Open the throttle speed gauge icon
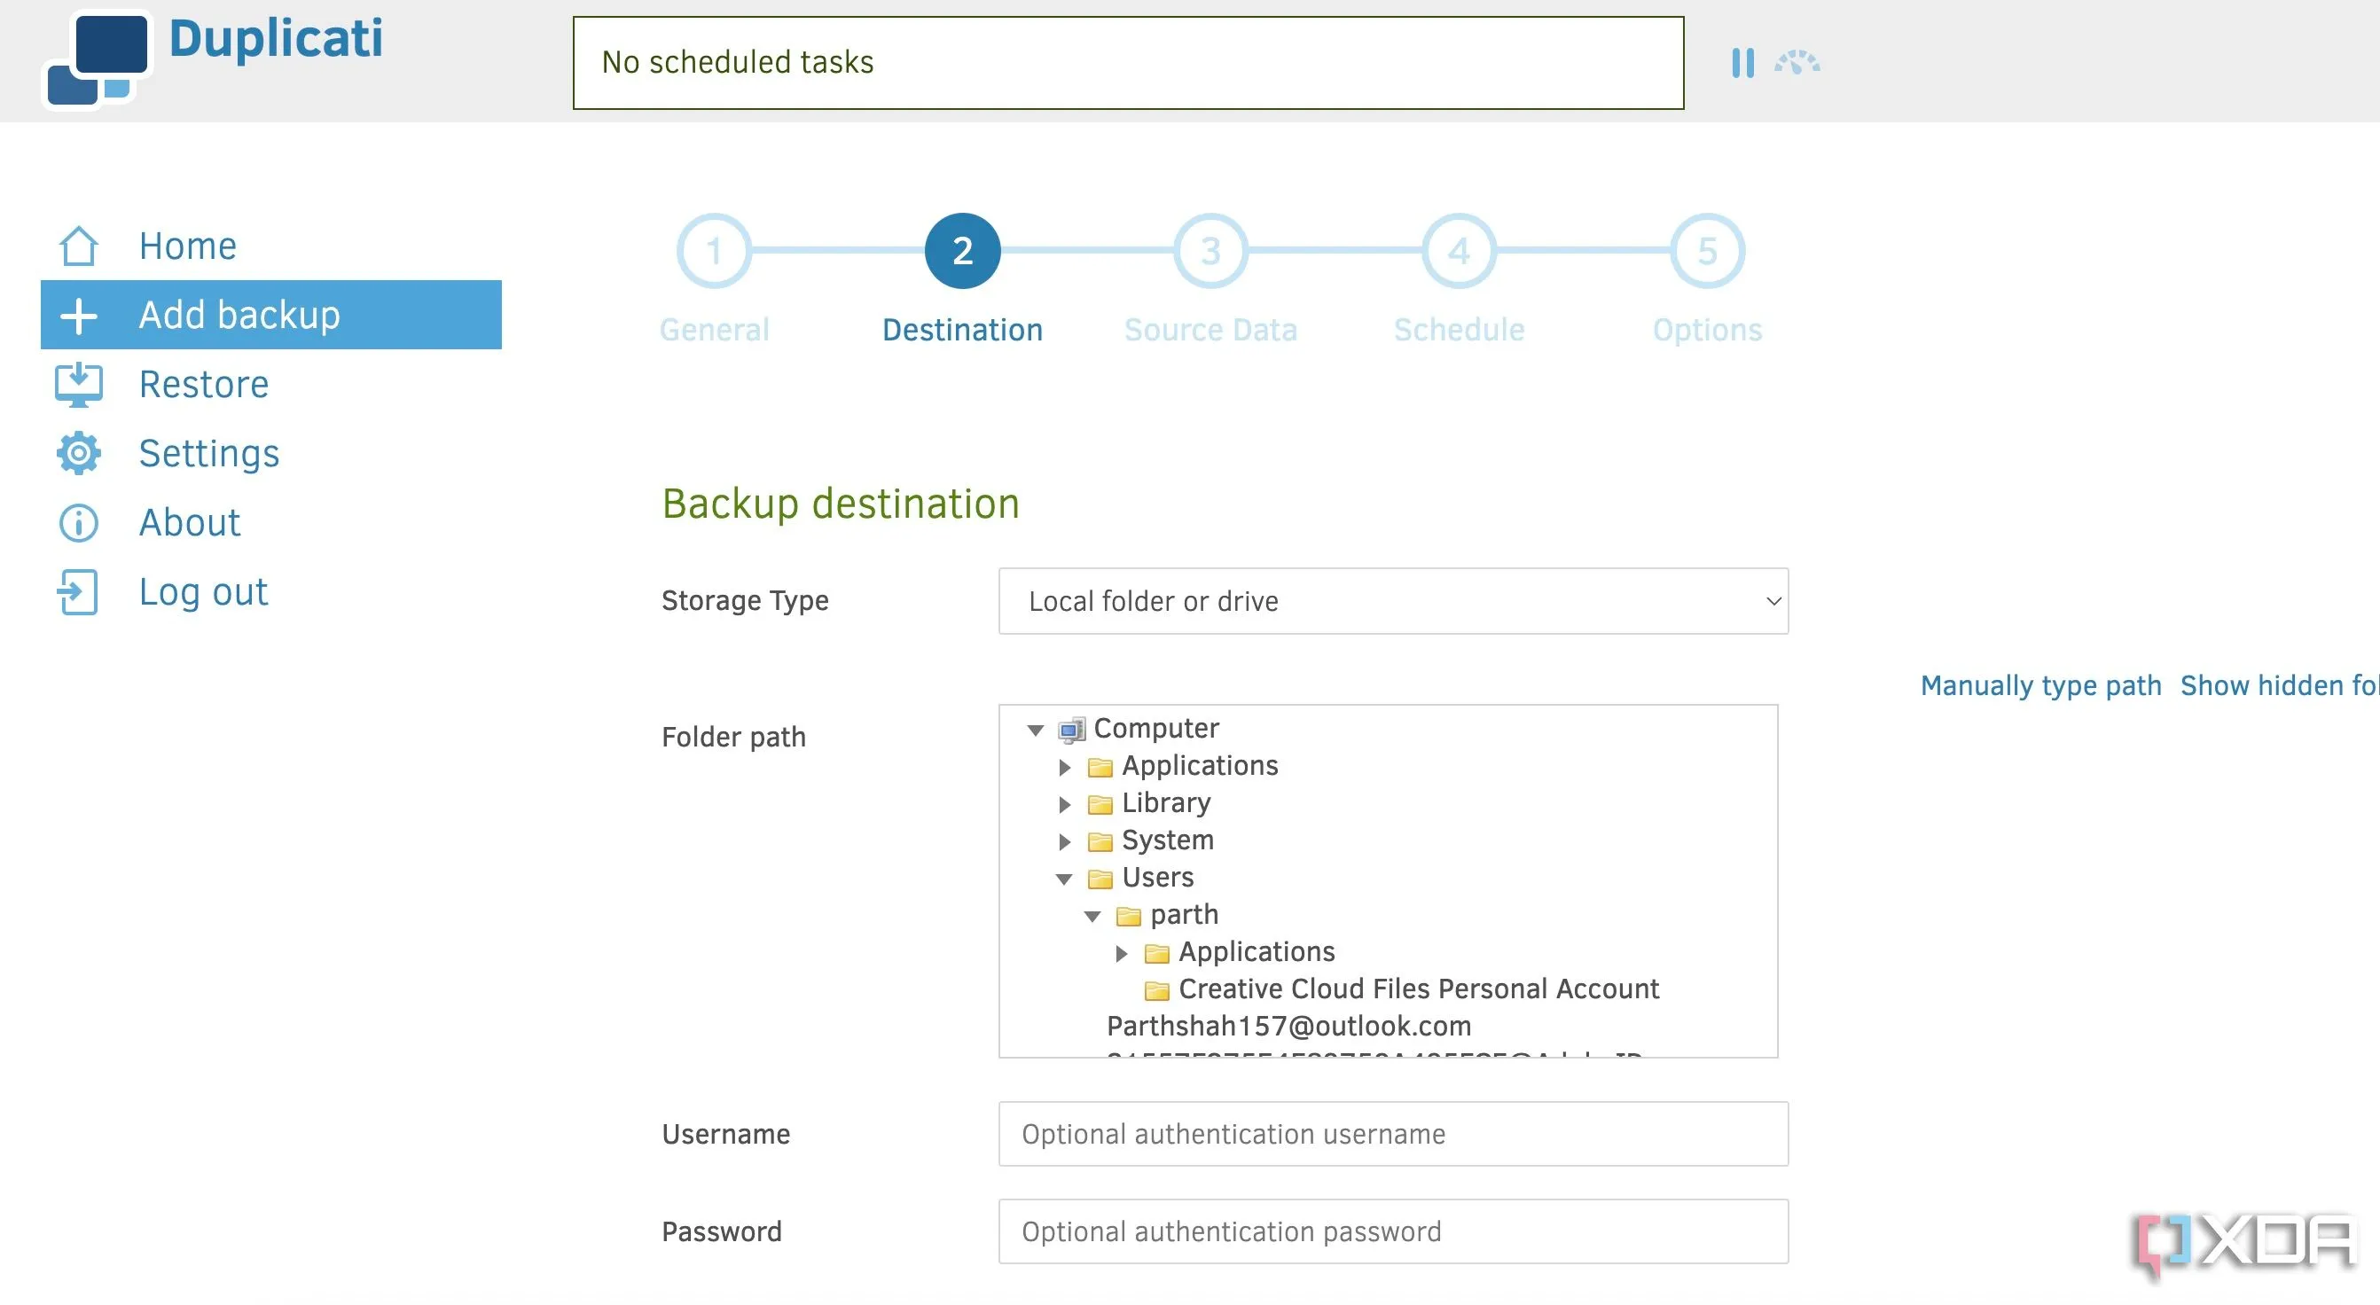 pos(1797,63)
